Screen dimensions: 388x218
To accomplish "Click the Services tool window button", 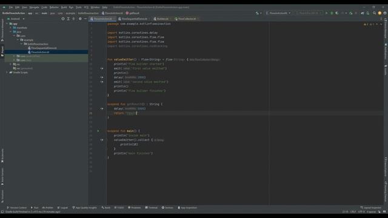I will (167, 208).
